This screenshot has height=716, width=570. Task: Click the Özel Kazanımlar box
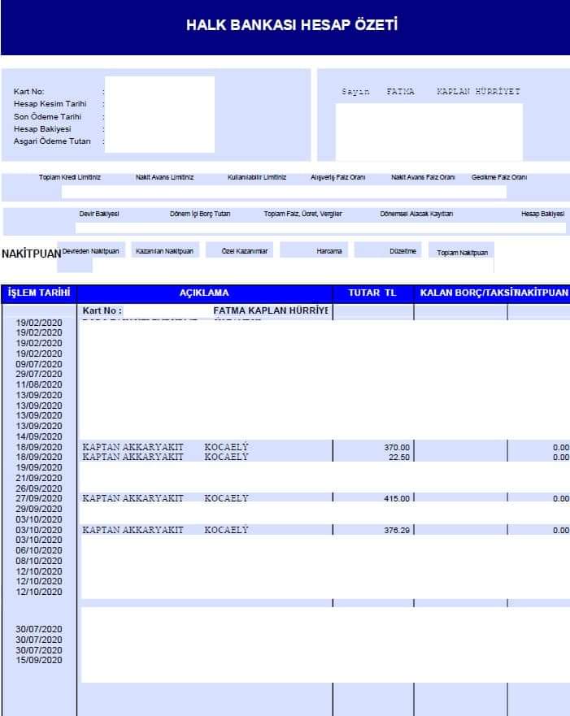239,250
